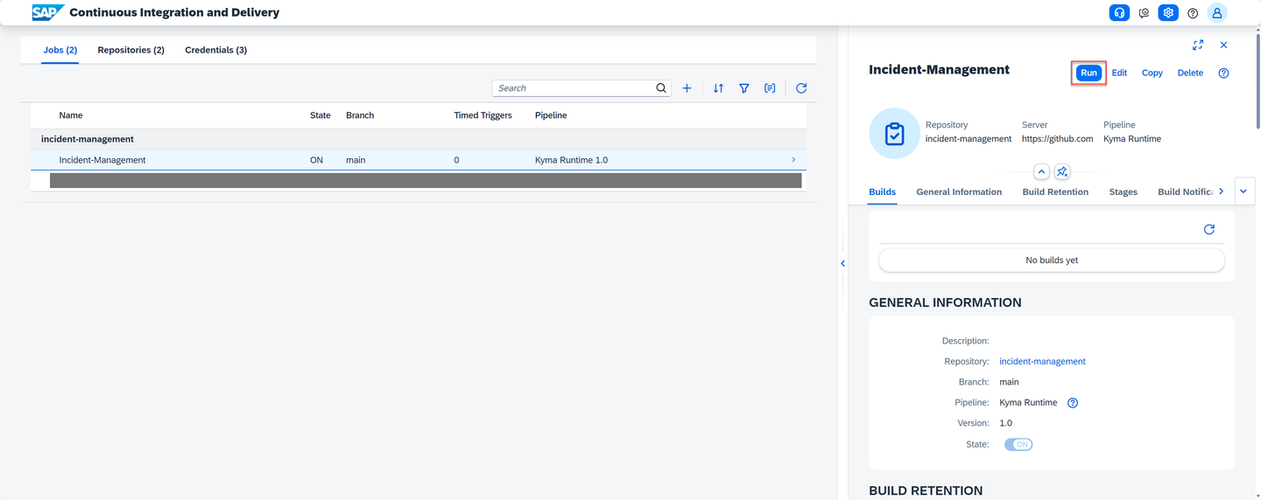The height and width of the screenshot is (500, 1261).
Task: Add a new job with plus icon
Action: 687,88
